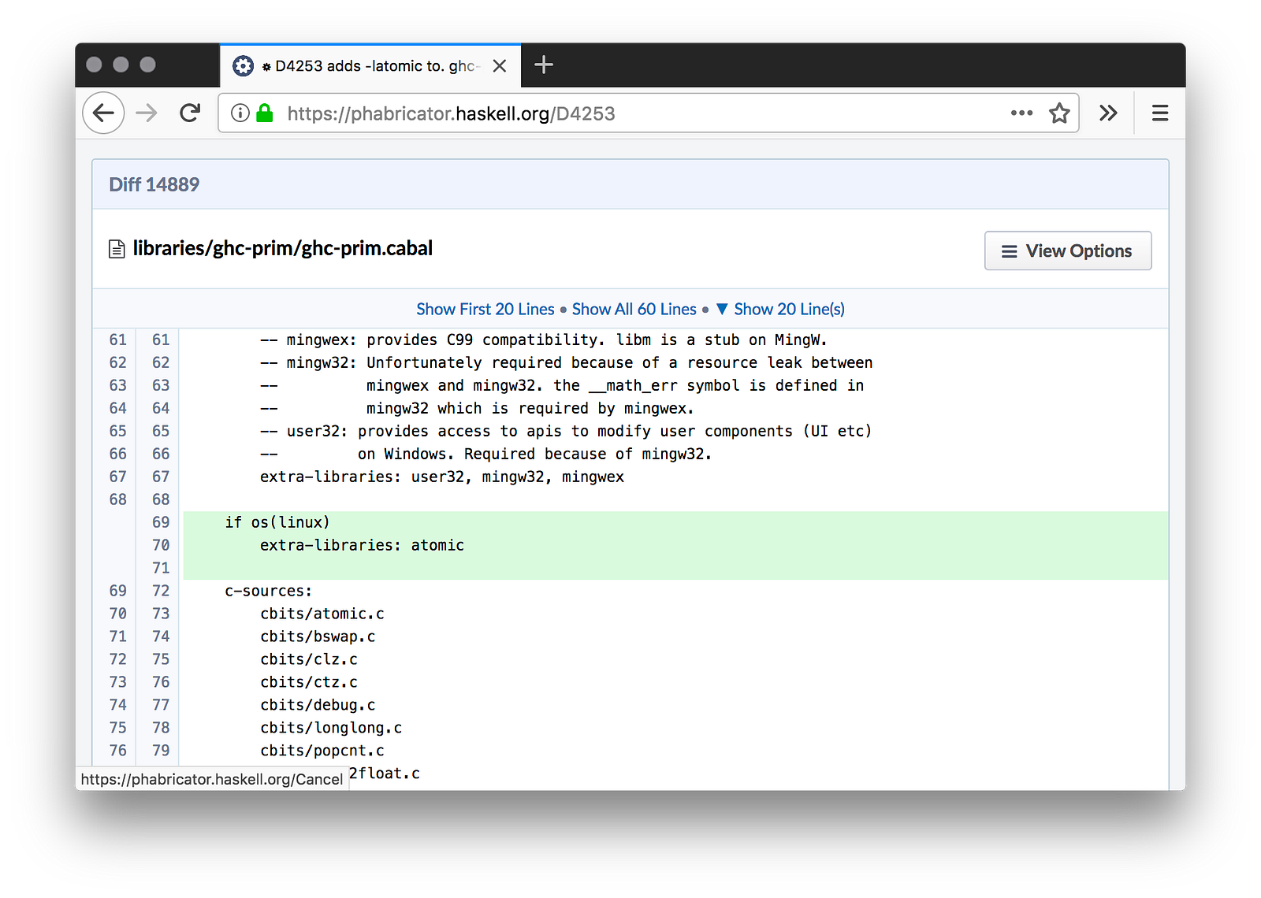Open the site information icon

click(240, 113)
